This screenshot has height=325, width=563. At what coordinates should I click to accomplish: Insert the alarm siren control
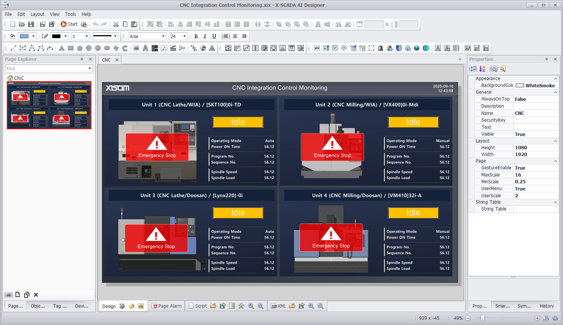pos(380,48)
